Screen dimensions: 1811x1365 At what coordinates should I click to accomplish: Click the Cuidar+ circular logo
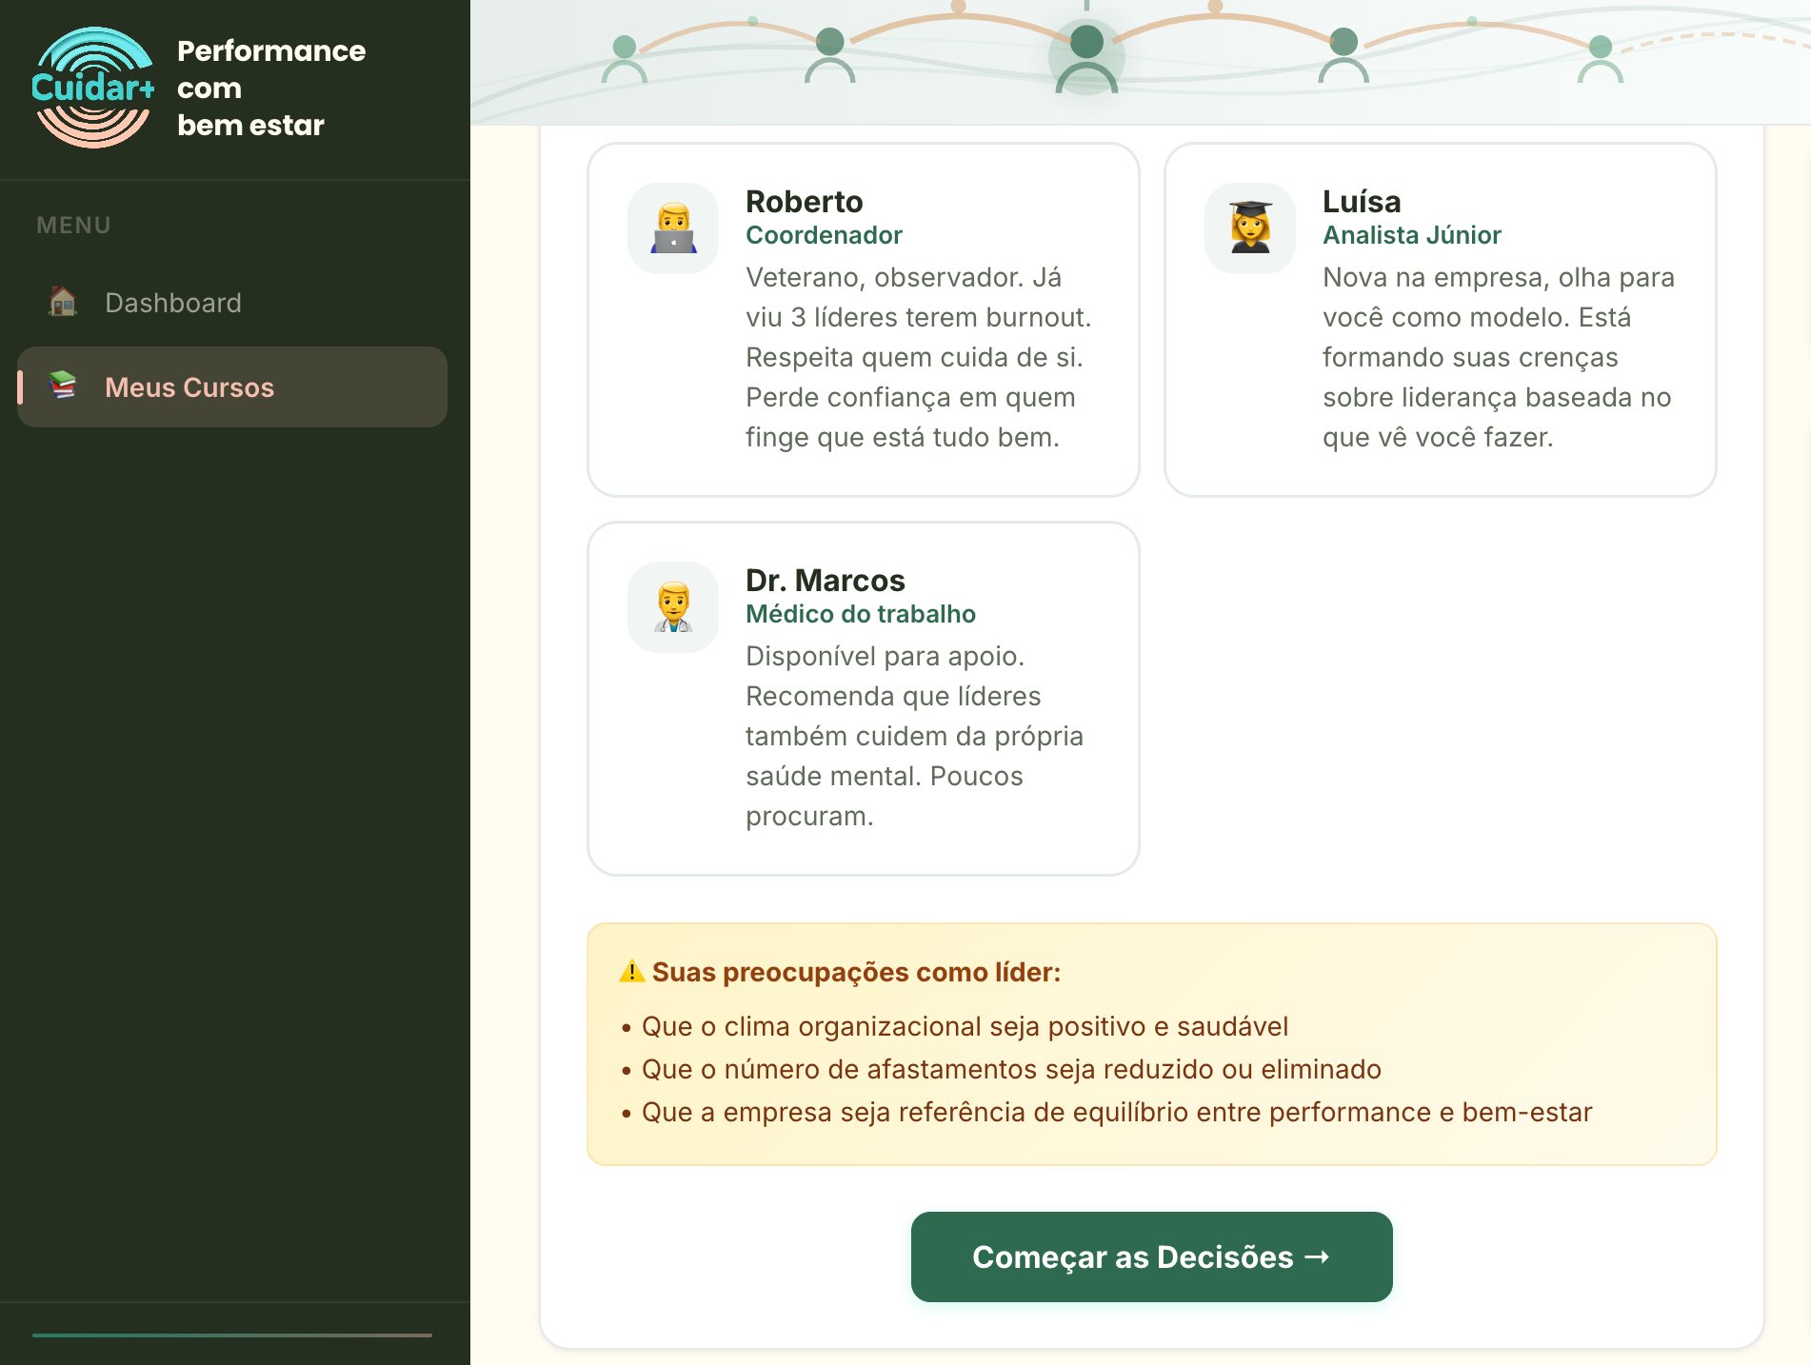click(x=92, y=88)
